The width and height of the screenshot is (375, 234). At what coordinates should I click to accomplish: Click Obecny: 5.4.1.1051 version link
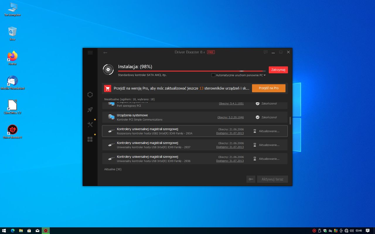(231, 104)
